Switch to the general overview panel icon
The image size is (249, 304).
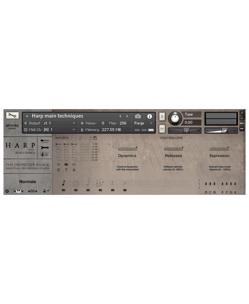click(44, 141)
